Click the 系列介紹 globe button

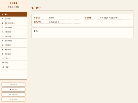click(x=14, y=94)
